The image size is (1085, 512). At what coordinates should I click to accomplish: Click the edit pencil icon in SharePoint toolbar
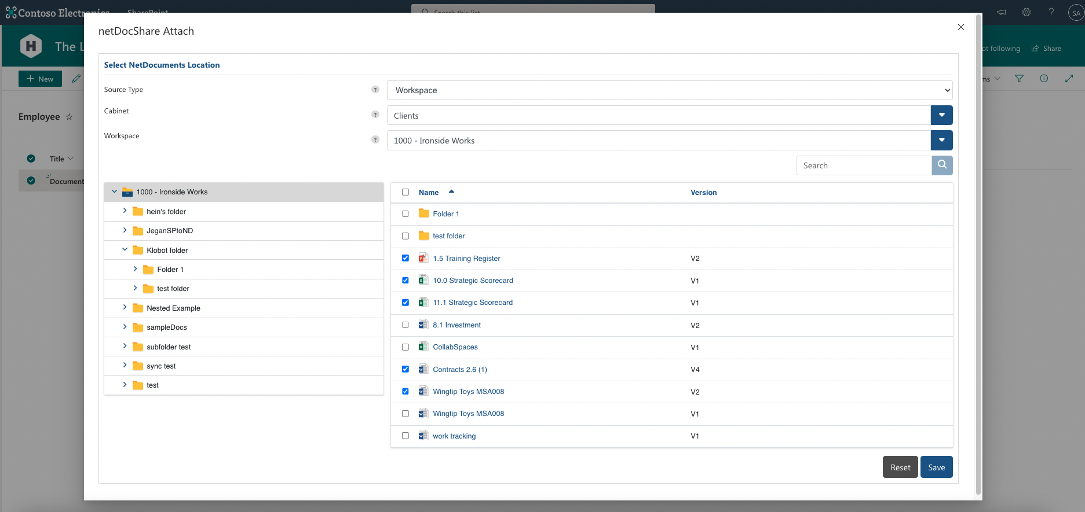click(x=76, y=79)
